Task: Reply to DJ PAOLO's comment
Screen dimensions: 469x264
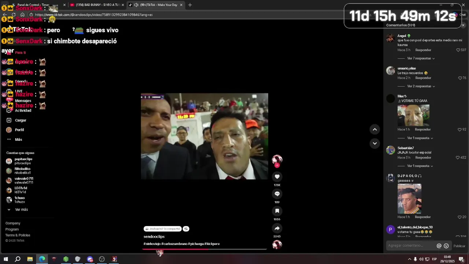Action: point(423,217)
